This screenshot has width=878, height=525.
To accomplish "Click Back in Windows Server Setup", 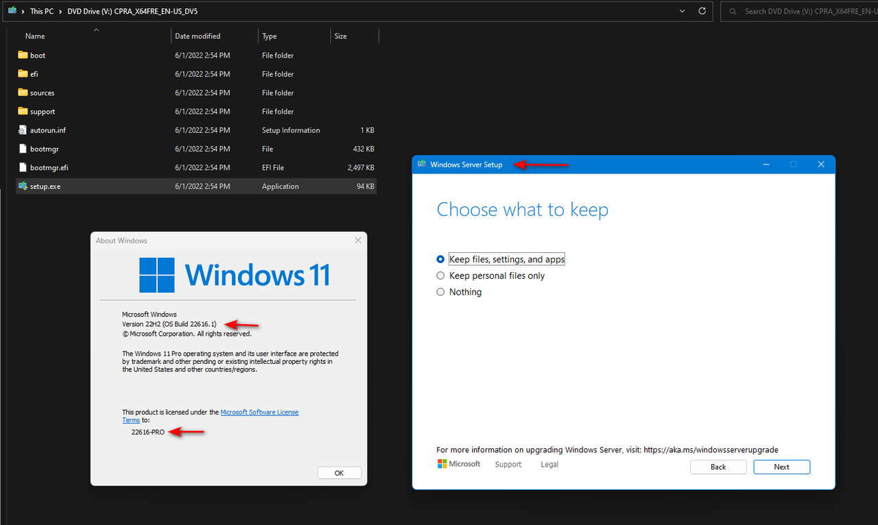I will [x=718, y=467].
